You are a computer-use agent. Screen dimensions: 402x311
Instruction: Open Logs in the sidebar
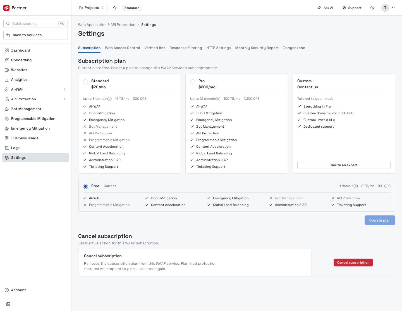click(35, 148)
